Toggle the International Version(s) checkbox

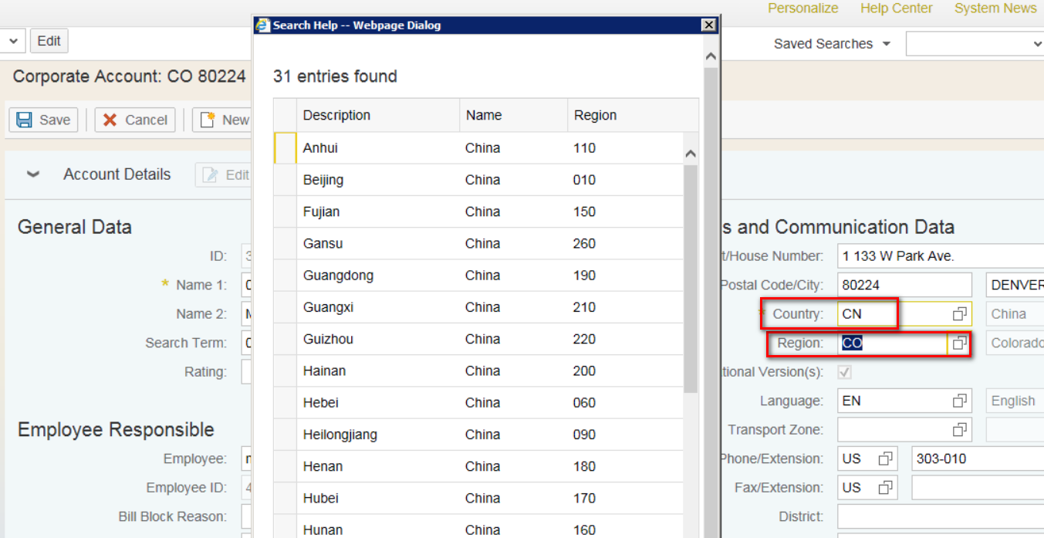pos(845,372)
